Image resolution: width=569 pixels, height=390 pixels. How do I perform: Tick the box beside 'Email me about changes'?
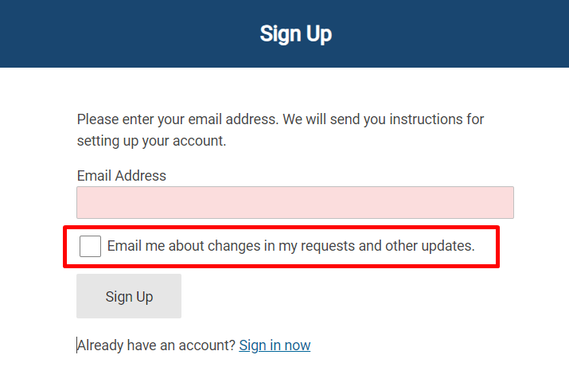[91, 247]
